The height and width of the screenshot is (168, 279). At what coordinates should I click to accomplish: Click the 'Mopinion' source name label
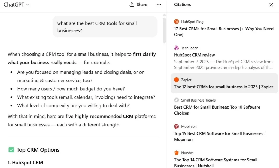(189, 126)
